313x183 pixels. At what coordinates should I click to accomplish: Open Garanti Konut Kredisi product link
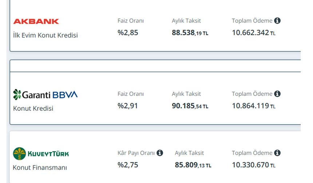point(33,109)
